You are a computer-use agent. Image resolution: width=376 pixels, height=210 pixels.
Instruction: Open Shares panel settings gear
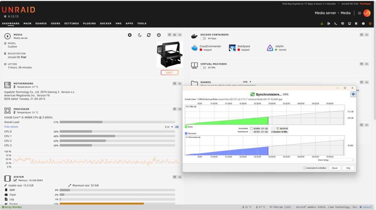point(361,82)
